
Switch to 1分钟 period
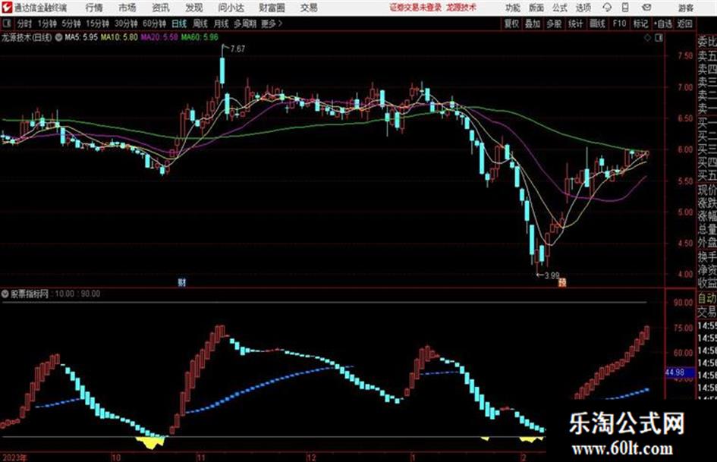tap(47, 24)
